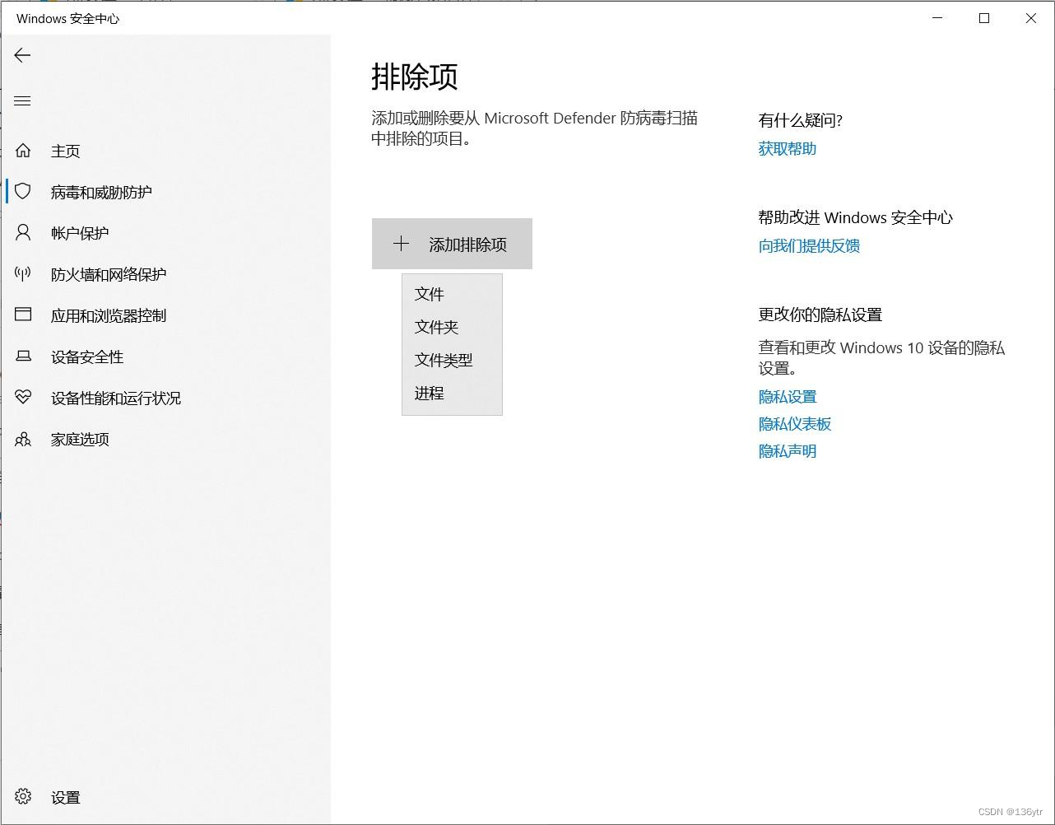1055x825 pixels.
Task: Open 设置 at sidebar bottom
Action: point(165,797)
